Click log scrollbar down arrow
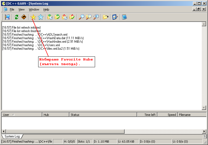 [x=204, y=108]
